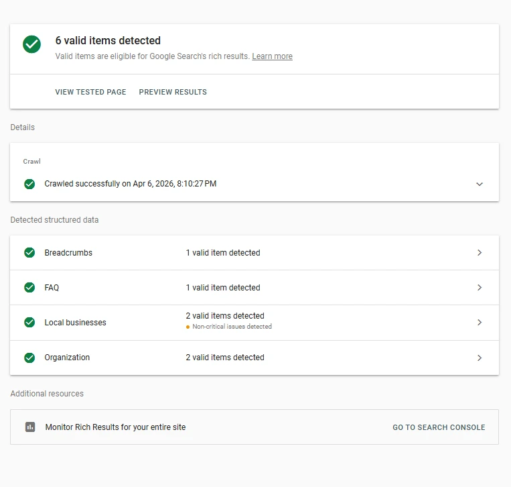
Task: Open the Learn more link
Action: click(272, 56)
